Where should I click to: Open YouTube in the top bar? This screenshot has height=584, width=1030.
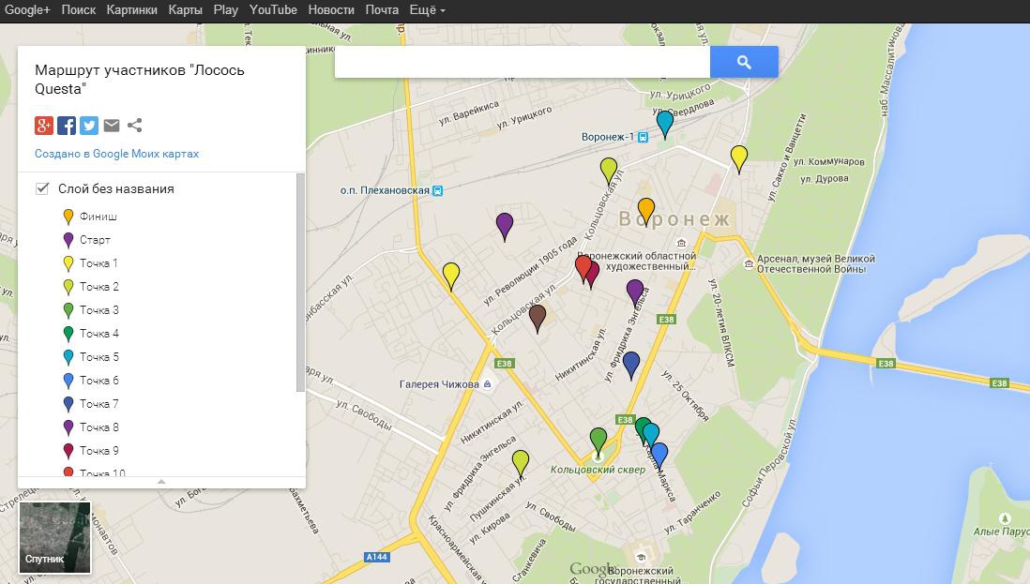click(x=273, y=9)
